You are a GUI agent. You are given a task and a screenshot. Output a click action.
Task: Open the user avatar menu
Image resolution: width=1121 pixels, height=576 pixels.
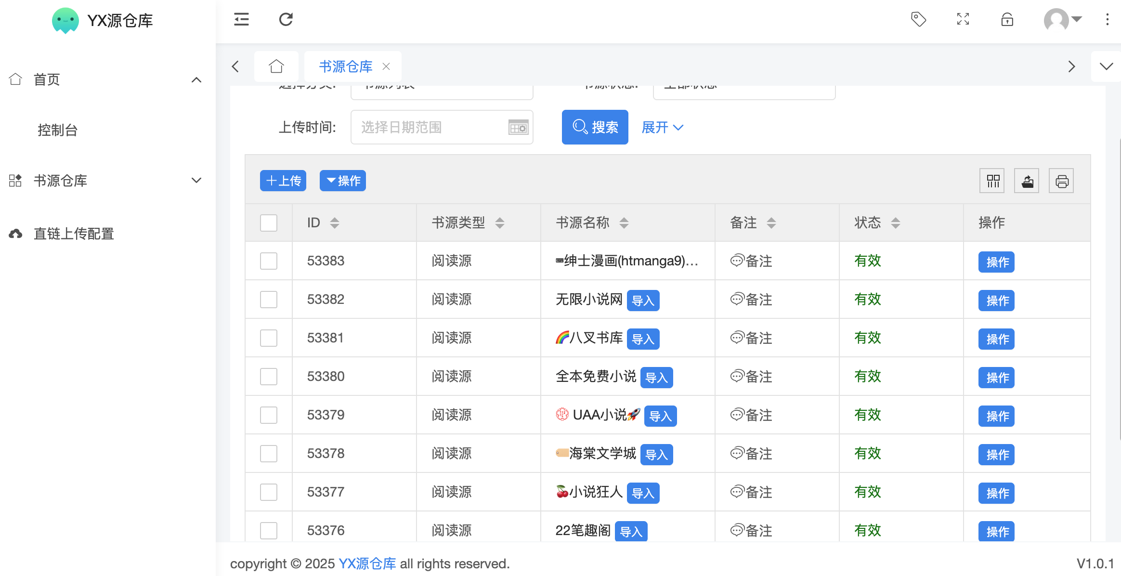[1063, 19]
